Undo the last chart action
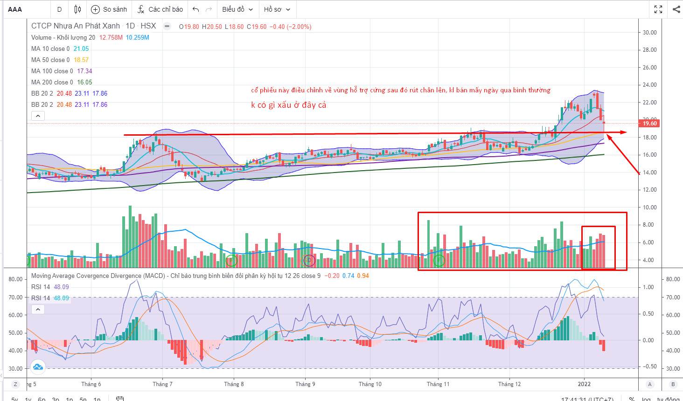 tap(195, 9)
